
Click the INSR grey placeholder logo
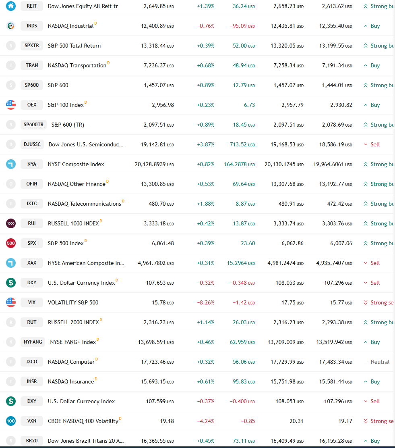click(x=11, y=381)
